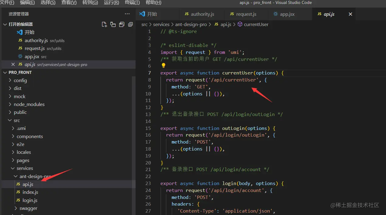Click the services breadcrumb segment

161,24
